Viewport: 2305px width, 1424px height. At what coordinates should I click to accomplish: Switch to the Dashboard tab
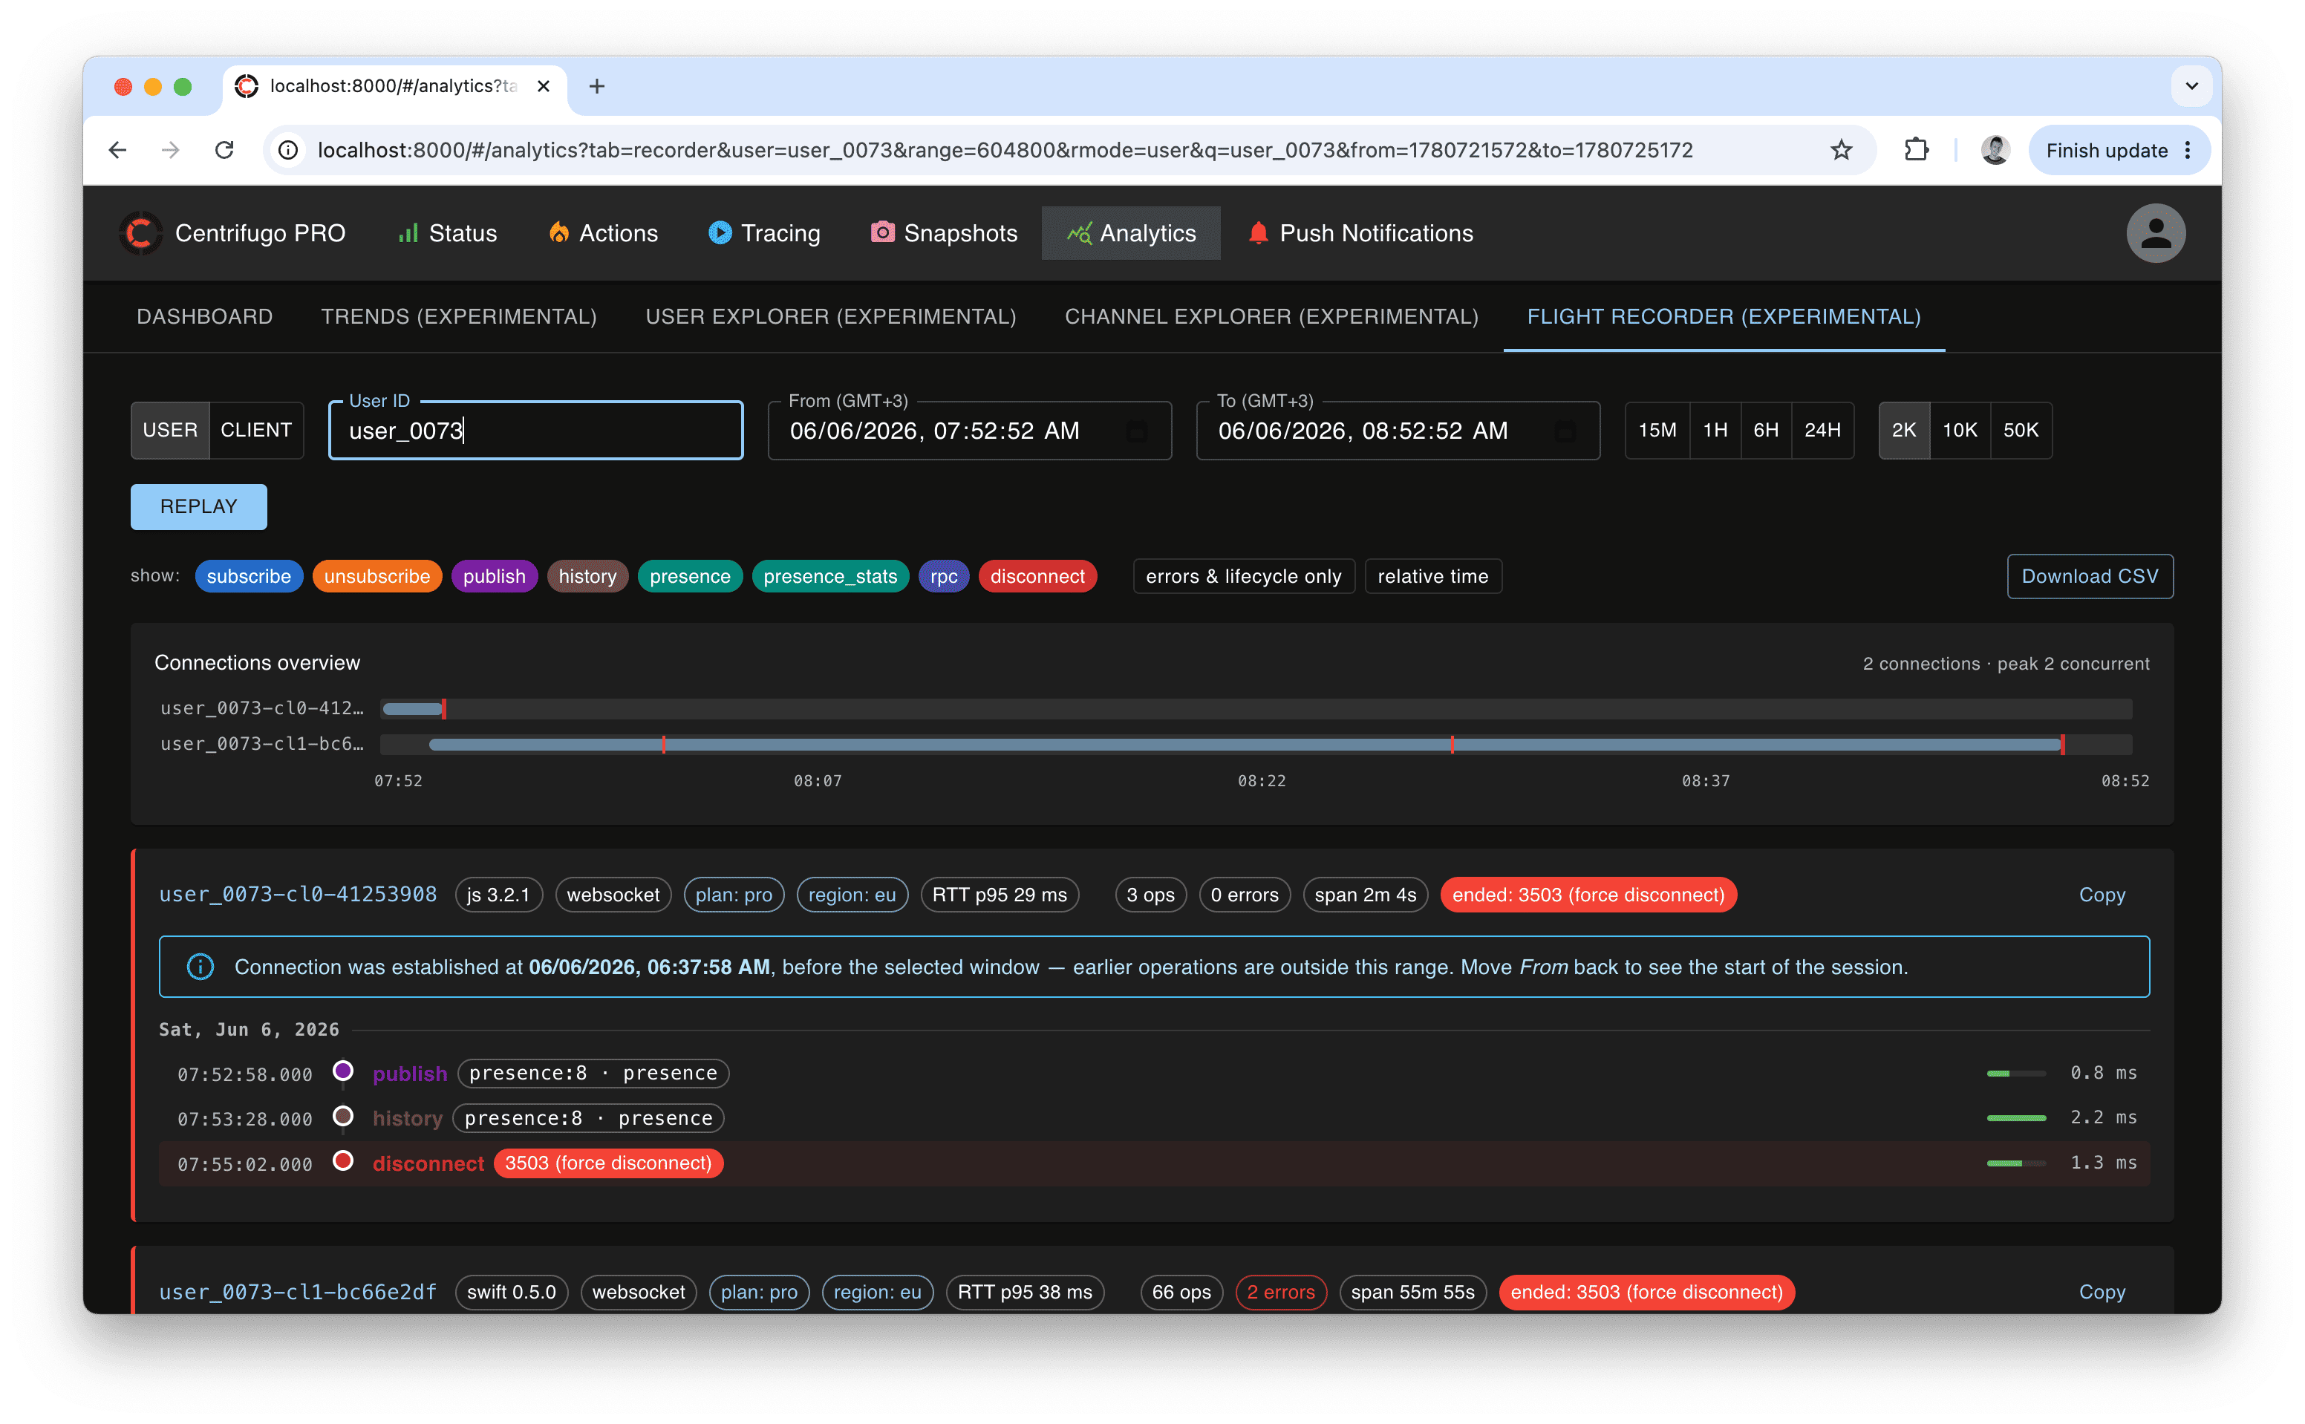pos(204,316)
